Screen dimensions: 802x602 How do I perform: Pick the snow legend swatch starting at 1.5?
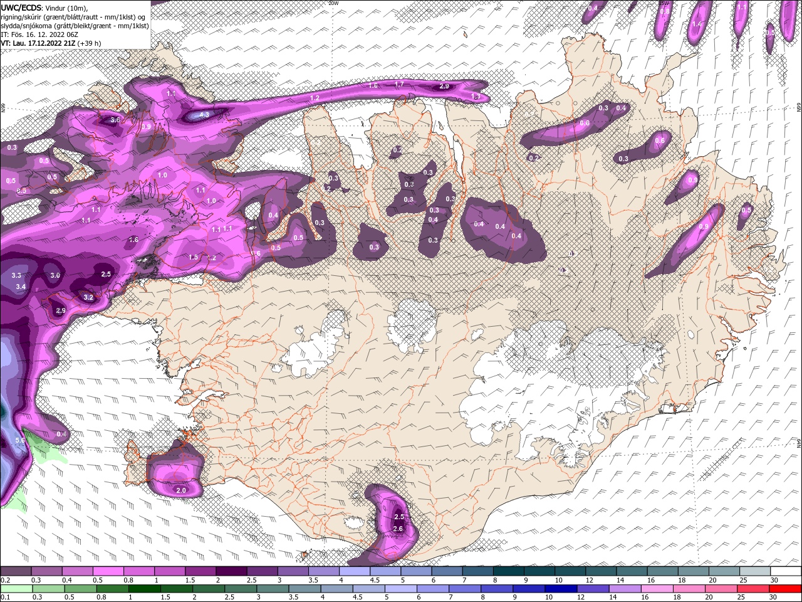coord(200,571)
